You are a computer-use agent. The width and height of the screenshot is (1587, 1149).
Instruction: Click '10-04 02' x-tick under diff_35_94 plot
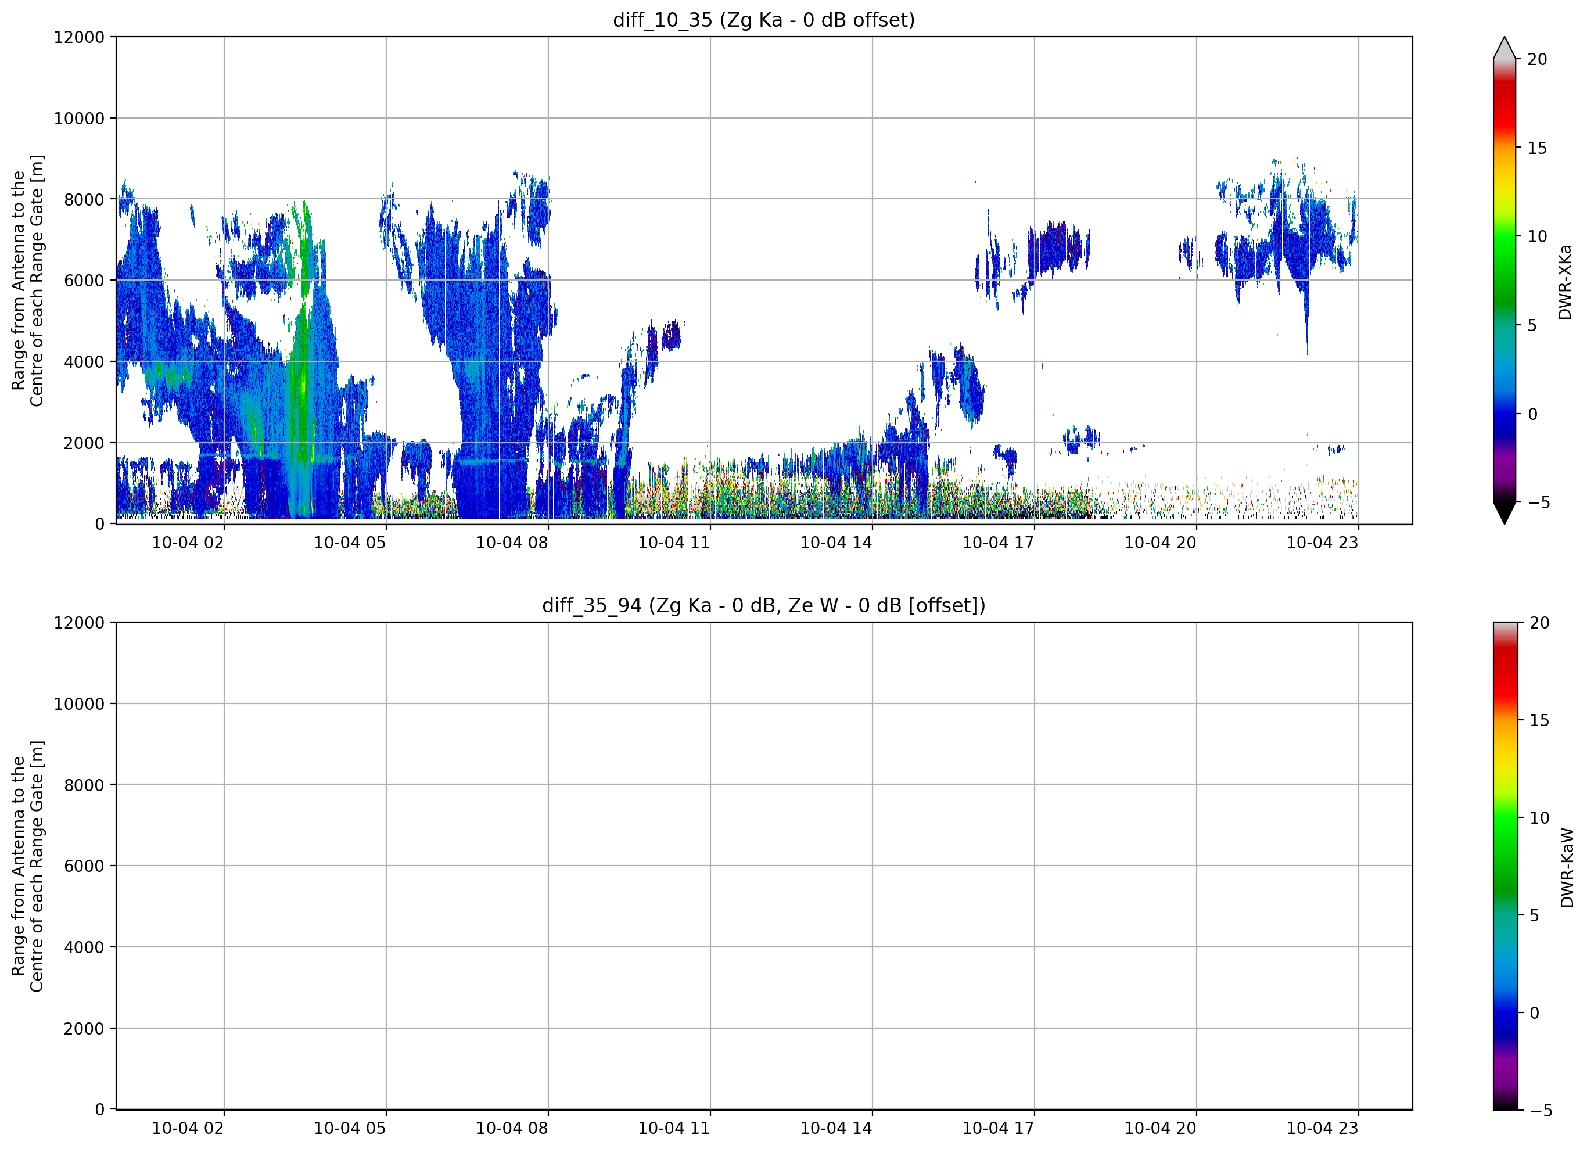(x=188, y=1129)
